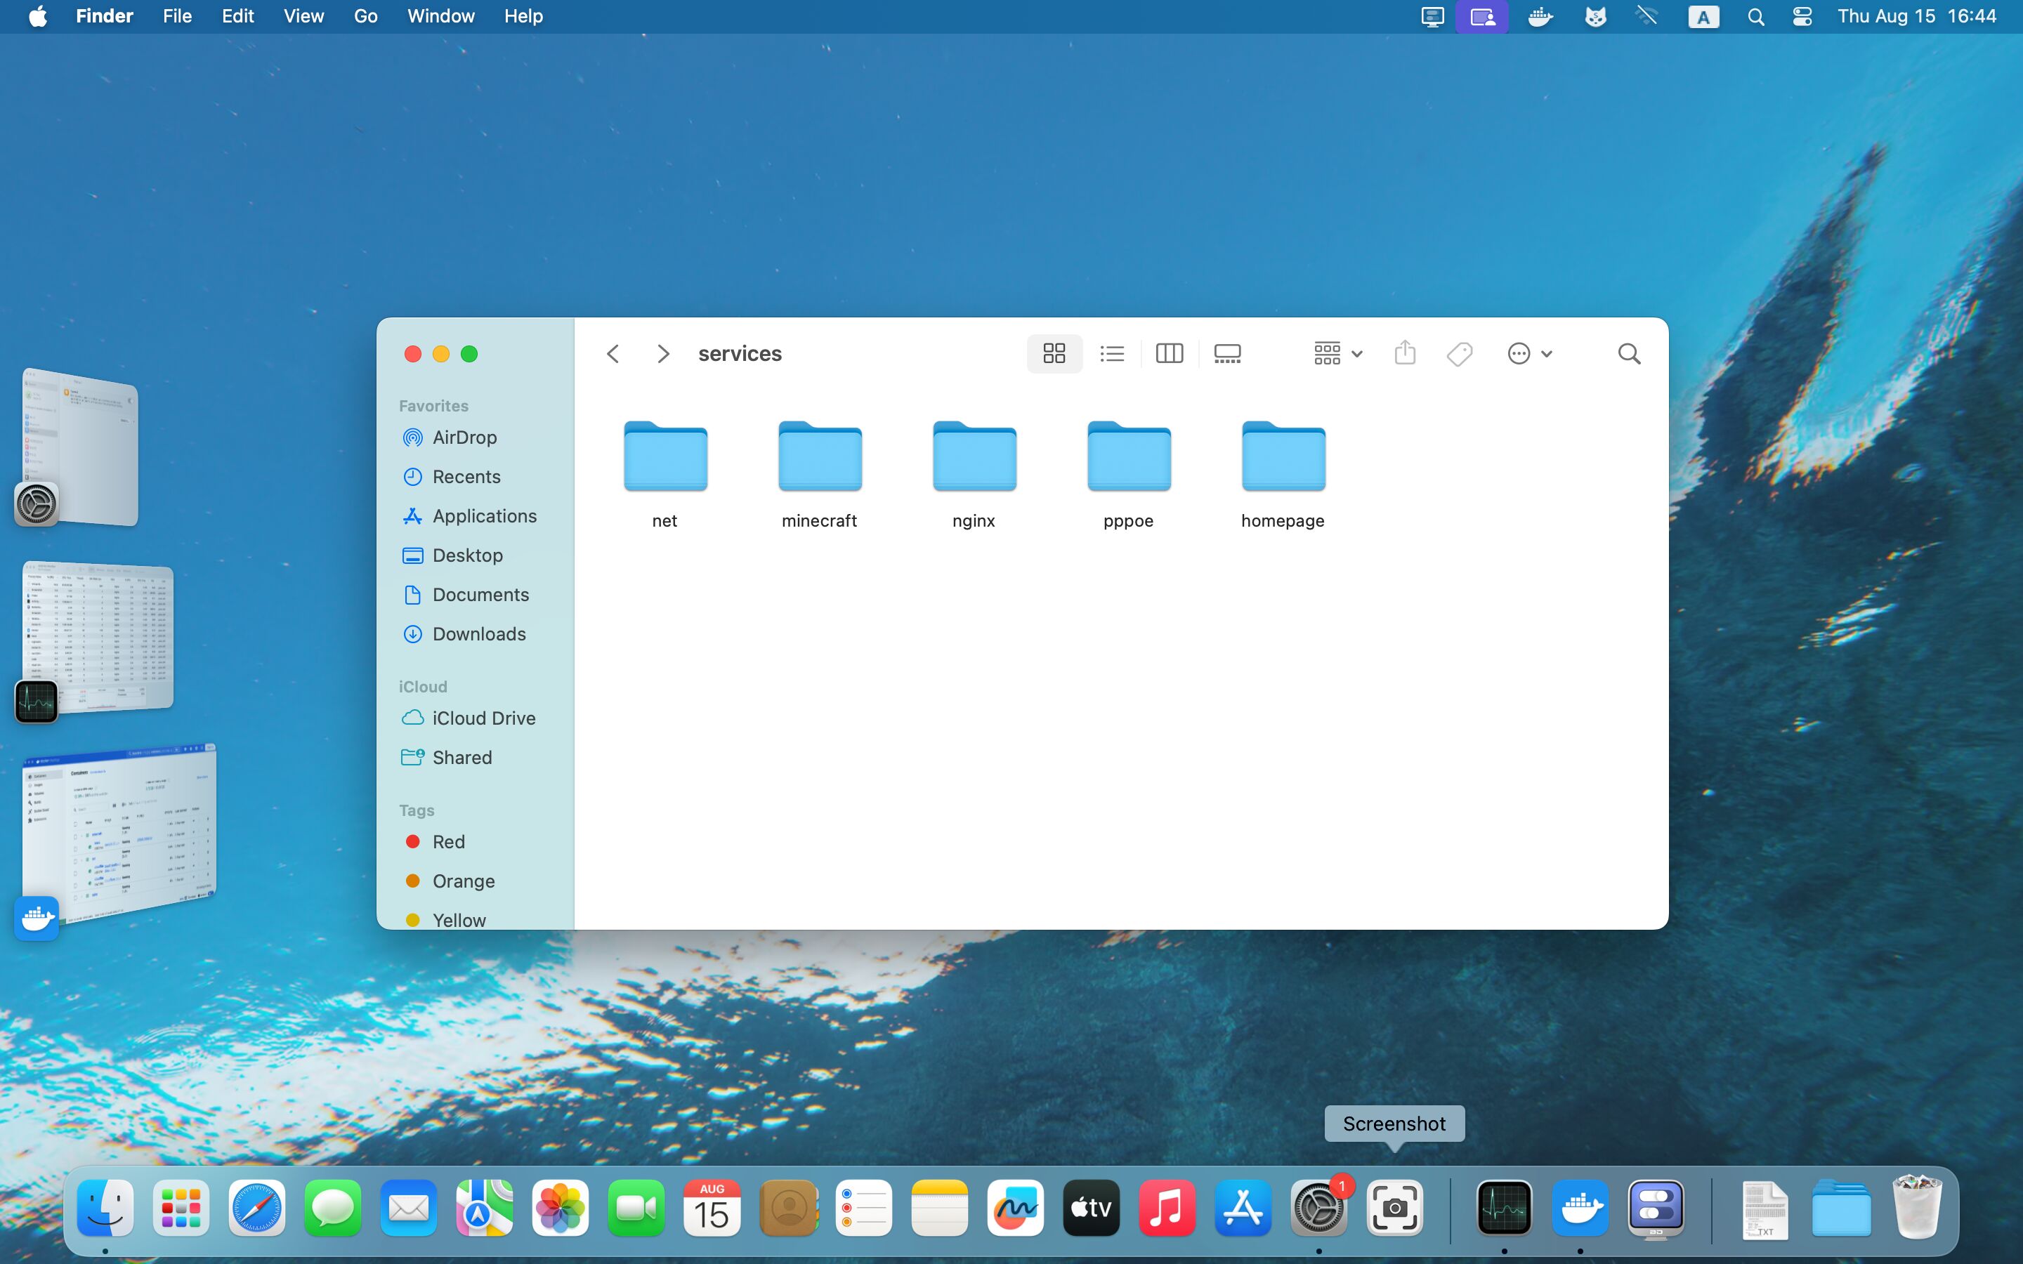The width and height of the screenshot is (2023, 1264).
Task: Select the homepage folder
Action: (1283, 474)
